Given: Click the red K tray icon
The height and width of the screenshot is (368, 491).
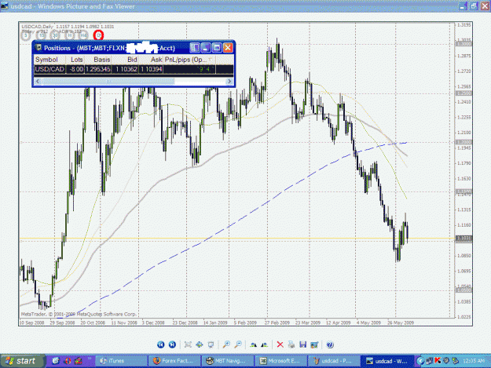Looking at the screenshot, I should click(438, 361).
